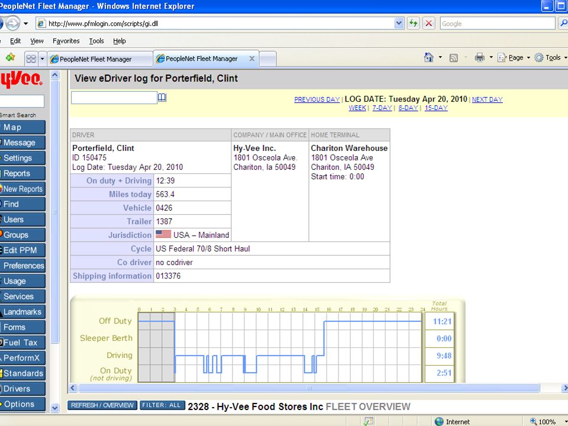The height and width of the screenshot is (426, 568).
Task: Open the 8-DAY log view link
Action: click(408, 108)
